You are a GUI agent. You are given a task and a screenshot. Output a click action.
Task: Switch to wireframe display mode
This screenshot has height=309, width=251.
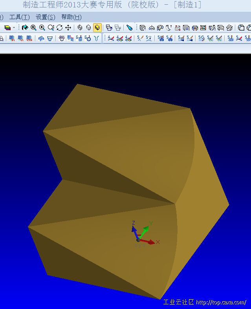(80, 28)
